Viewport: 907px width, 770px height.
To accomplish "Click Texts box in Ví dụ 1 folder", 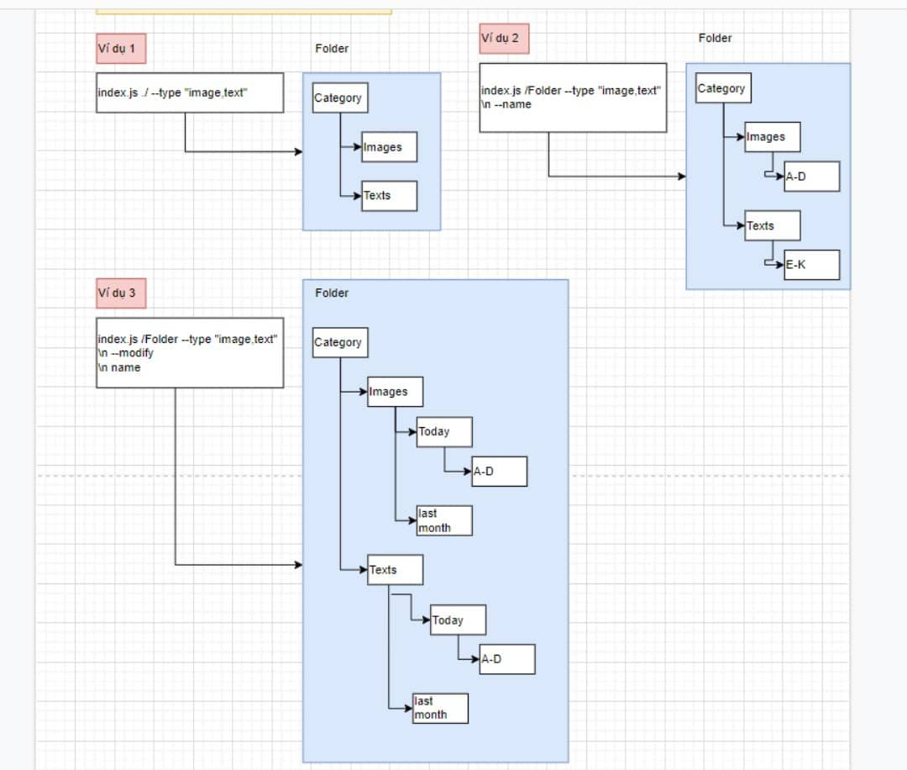I will tap(390, 196).
